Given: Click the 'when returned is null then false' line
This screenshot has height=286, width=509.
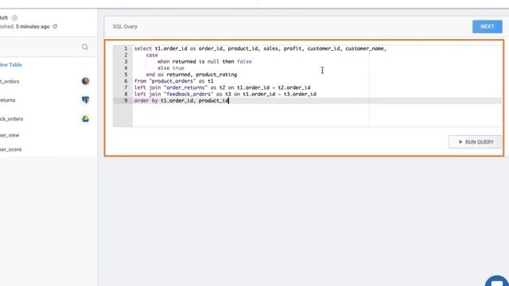Looking at the screenshot, I should [x=204, y=62].
